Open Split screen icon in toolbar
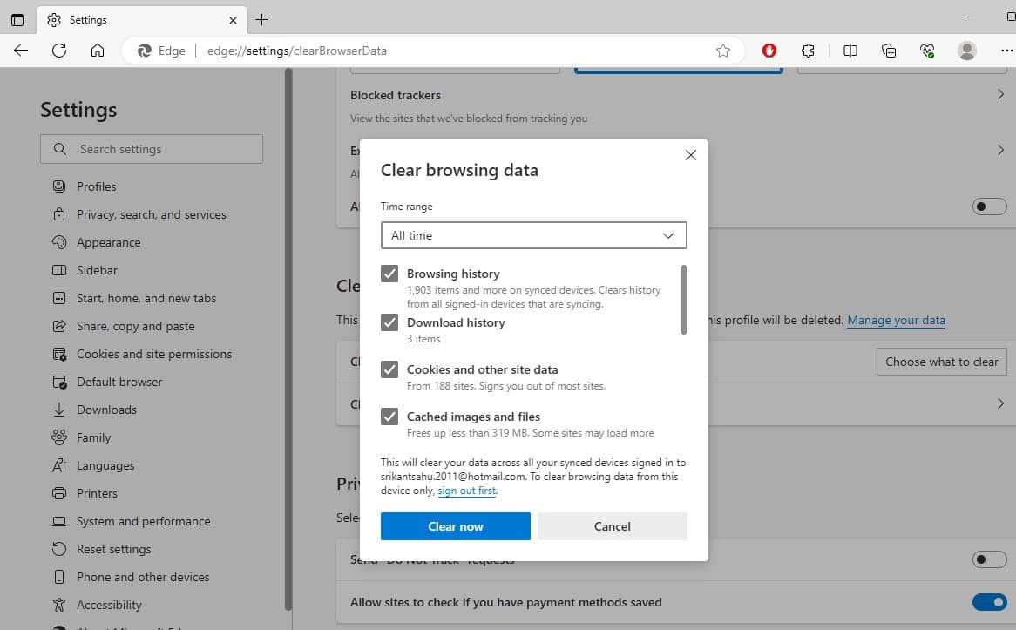Screen dimensions: 1016x630 (x=850, y=51)
